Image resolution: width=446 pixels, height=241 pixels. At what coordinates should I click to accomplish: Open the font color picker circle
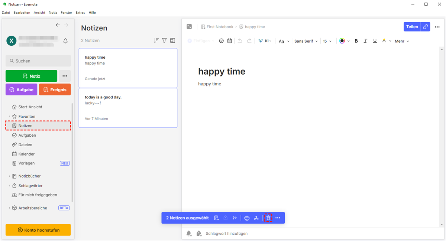point(342,41)
